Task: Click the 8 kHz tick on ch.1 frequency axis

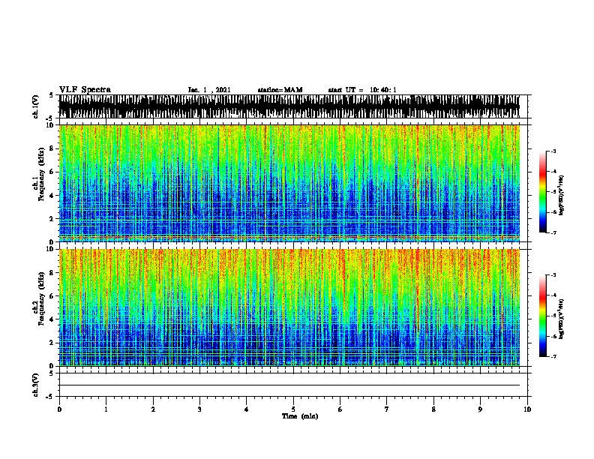Action: tap(52, 148)
